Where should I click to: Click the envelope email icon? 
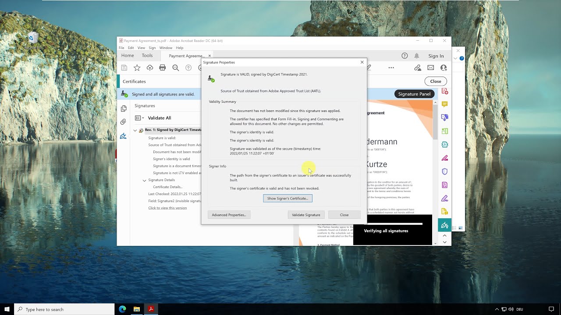pos(431,68)
